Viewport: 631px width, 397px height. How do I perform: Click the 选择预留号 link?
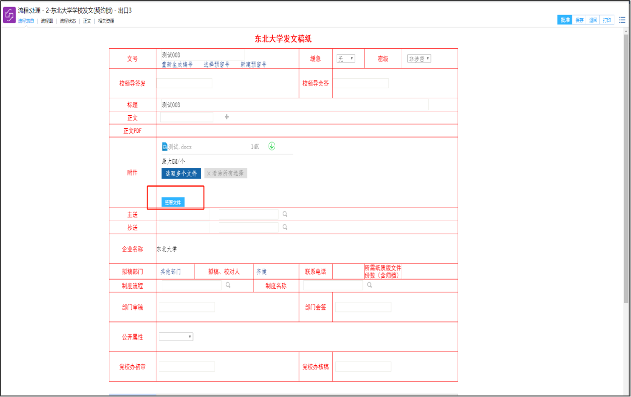tap(217, 64)
